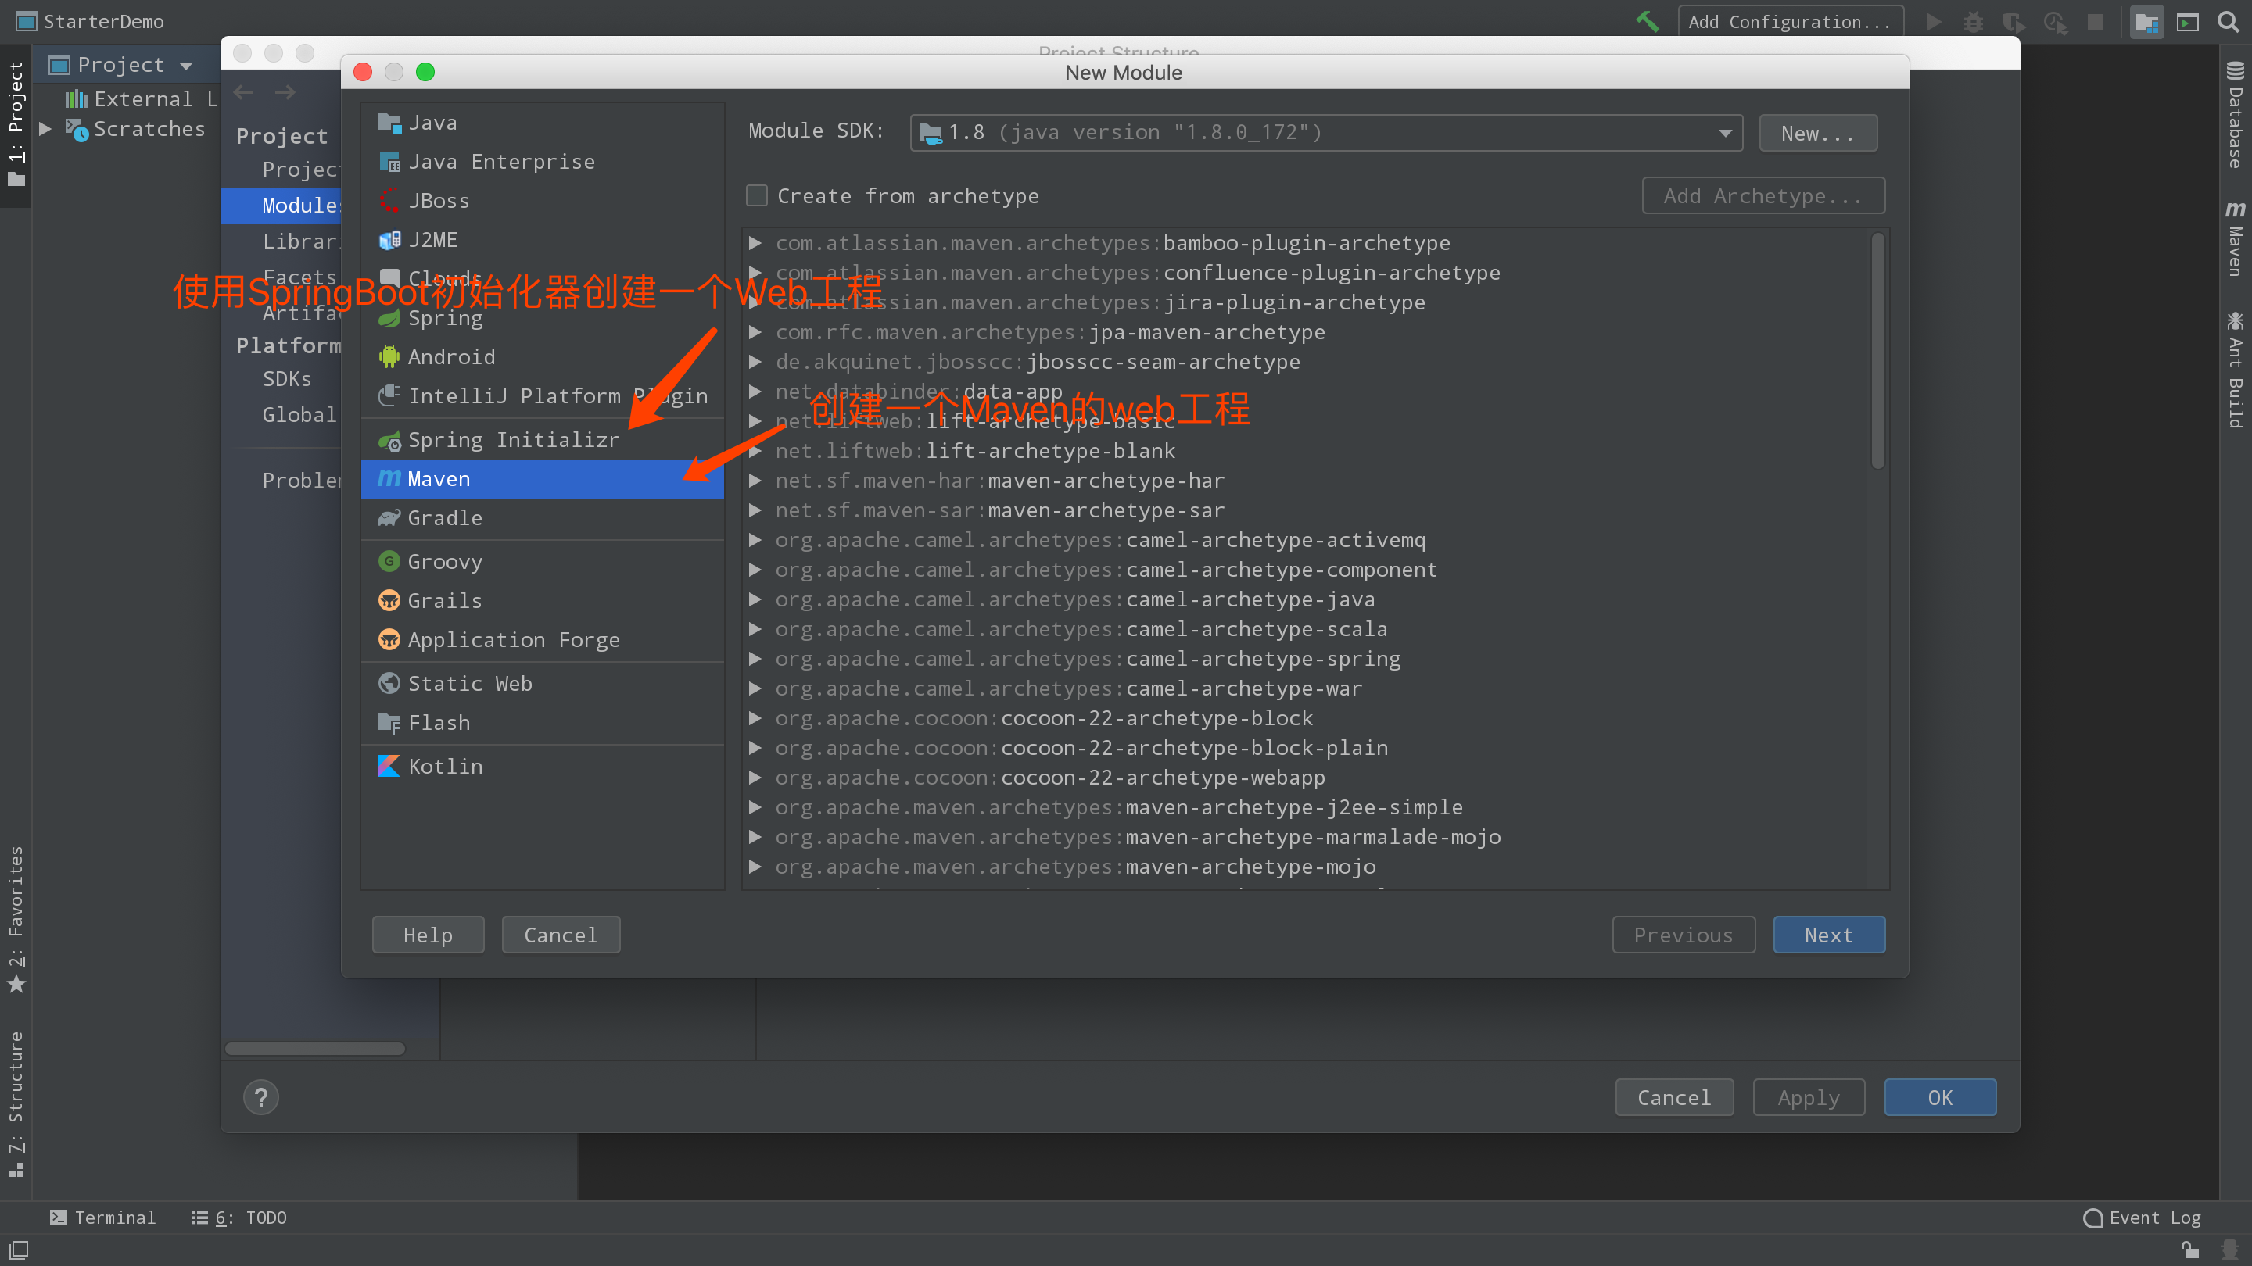Viewport: 2252px width, 1266px height.
Task: Select the Spring Initializr module type
Action: (514, 439)
